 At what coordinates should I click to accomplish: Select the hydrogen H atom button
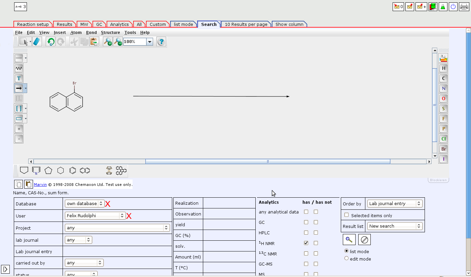[x=443, y=68]
